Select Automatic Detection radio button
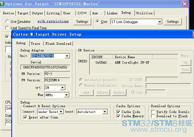Viewport: 194px width, 137px height. (81, 79)
